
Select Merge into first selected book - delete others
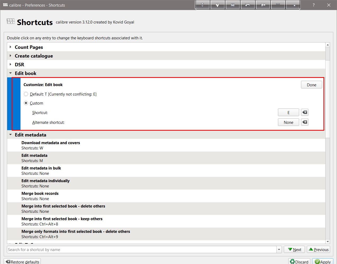tap(166, 209)
